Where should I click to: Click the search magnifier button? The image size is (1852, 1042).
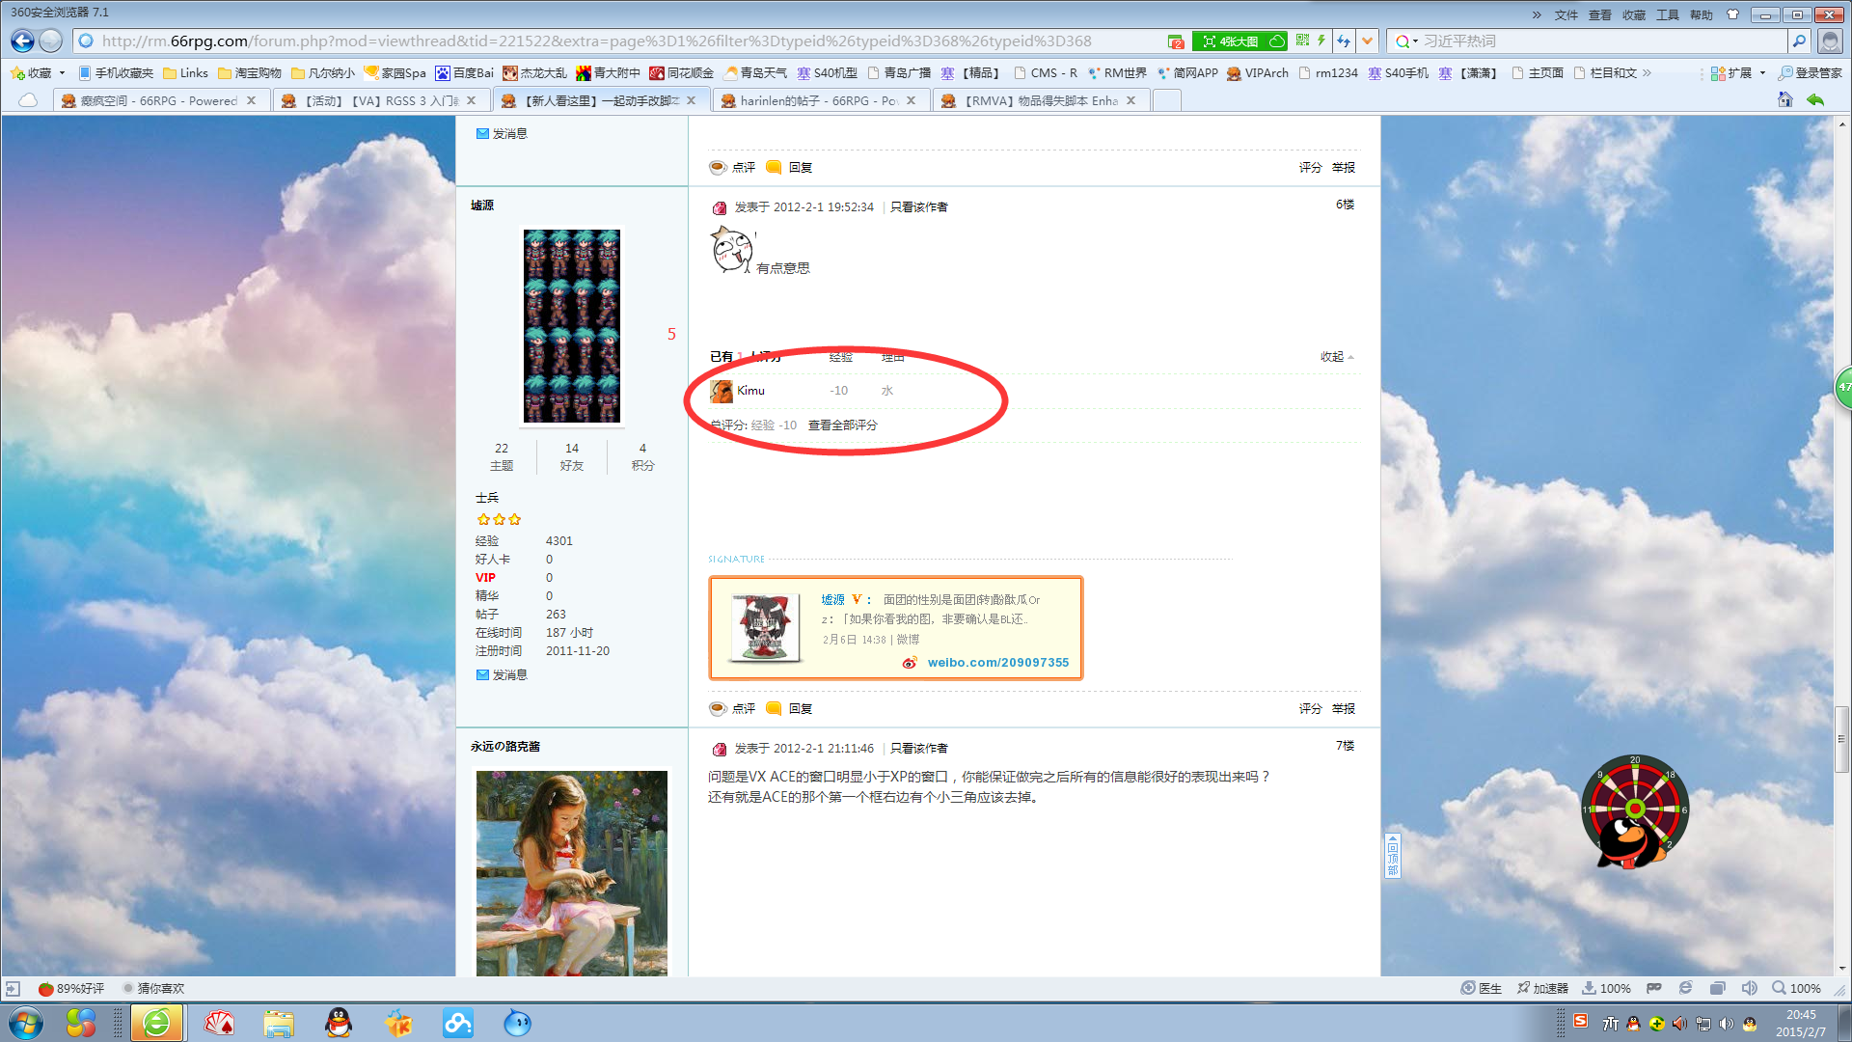[x=1799, y=41]
